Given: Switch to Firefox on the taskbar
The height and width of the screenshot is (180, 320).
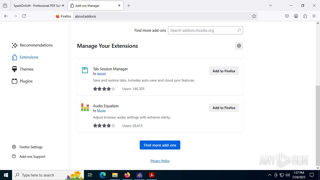Looking at the screenshot, I should click(x=127, y=175).
